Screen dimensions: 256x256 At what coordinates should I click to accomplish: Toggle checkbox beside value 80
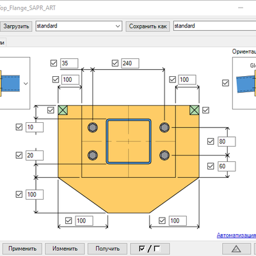[211, 141]
